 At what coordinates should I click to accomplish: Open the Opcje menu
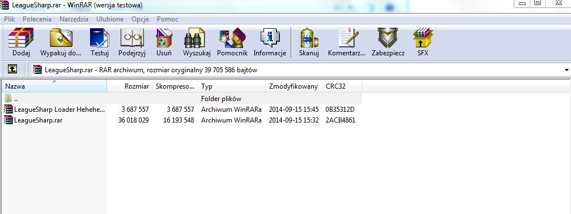pyautogui.click(x=140, y=19)
